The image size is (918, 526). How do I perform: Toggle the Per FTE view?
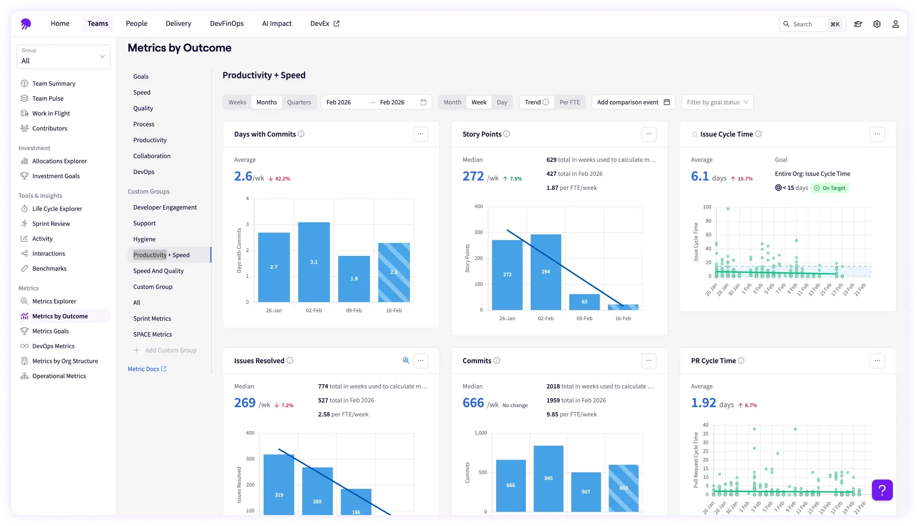pos(569,102)
